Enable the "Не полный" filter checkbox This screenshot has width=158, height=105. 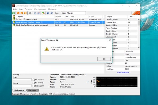33,80
